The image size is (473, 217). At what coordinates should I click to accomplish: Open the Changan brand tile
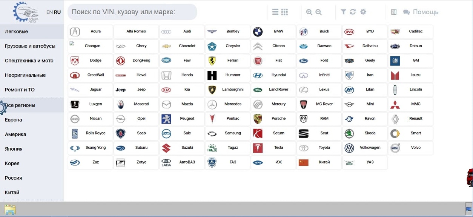91,46
